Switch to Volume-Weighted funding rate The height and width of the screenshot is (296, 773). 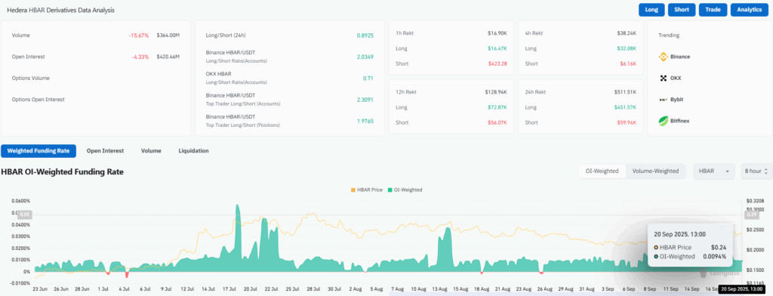(655, 171)
